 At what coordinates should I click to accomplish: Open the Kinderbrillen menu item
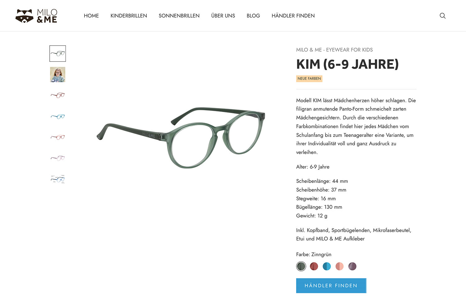pos(129,16)
